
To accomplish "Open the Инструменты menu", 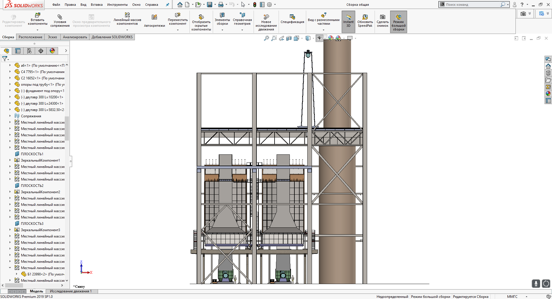I will (117, 5).
